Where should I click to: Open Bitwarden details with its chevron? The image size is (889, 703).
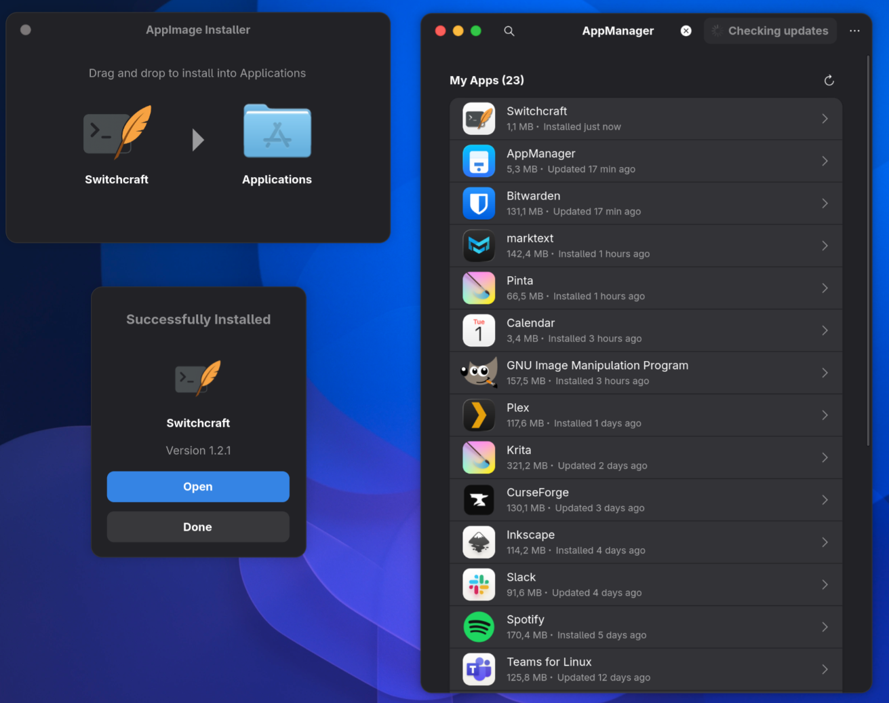[x=825, y=204]
